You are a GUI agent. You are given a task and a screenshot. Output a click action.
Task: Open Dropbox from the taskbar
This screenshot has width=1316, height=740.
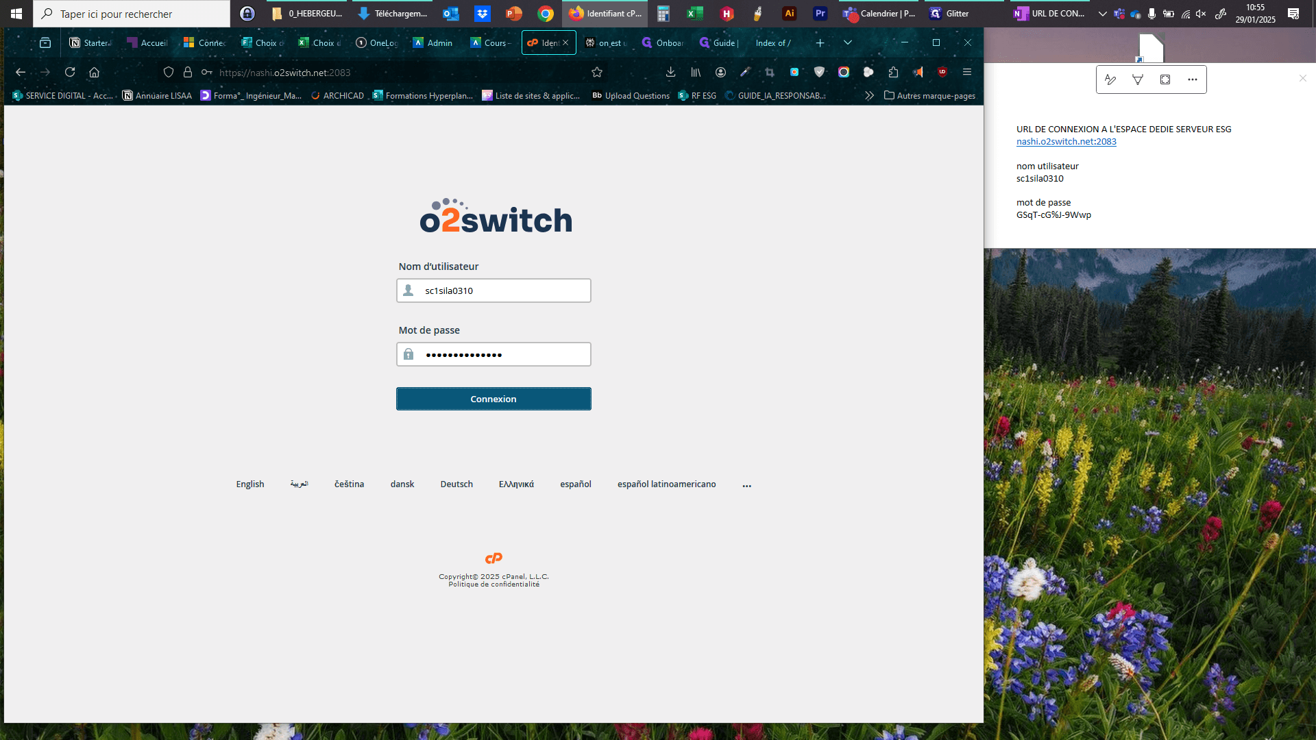pos(483,14)
